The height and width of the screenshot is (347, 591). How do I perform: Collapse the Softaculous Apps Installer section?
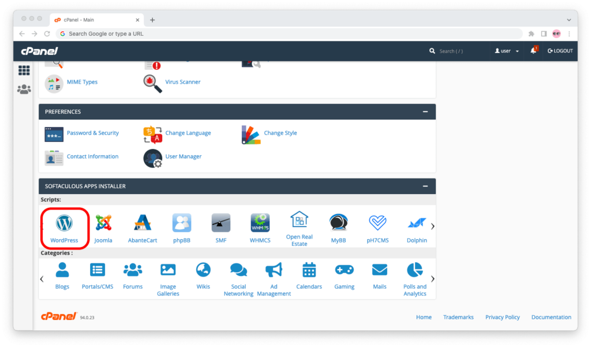point(425,186)
